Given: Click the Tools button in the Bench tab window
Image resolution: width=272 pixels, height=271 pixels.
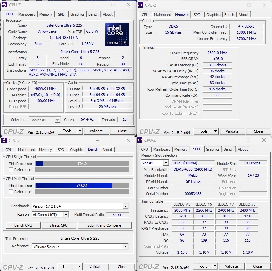Looking at the screenshot, I should [x=67, y=267].
